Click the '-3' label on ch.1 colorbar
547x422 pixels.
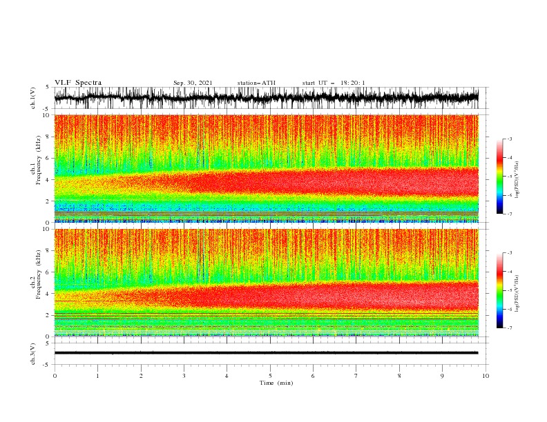point(509,139)
